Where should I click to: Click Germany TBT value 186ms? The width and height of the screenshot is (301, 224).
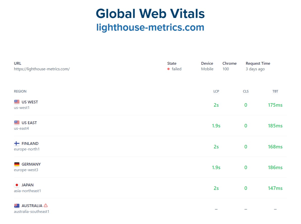click(275, 167)
